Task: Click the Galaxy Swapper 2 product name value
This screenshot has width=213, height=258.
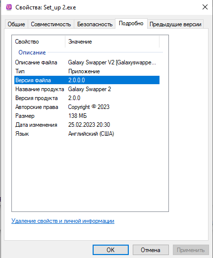Action: tap(90, 89)
